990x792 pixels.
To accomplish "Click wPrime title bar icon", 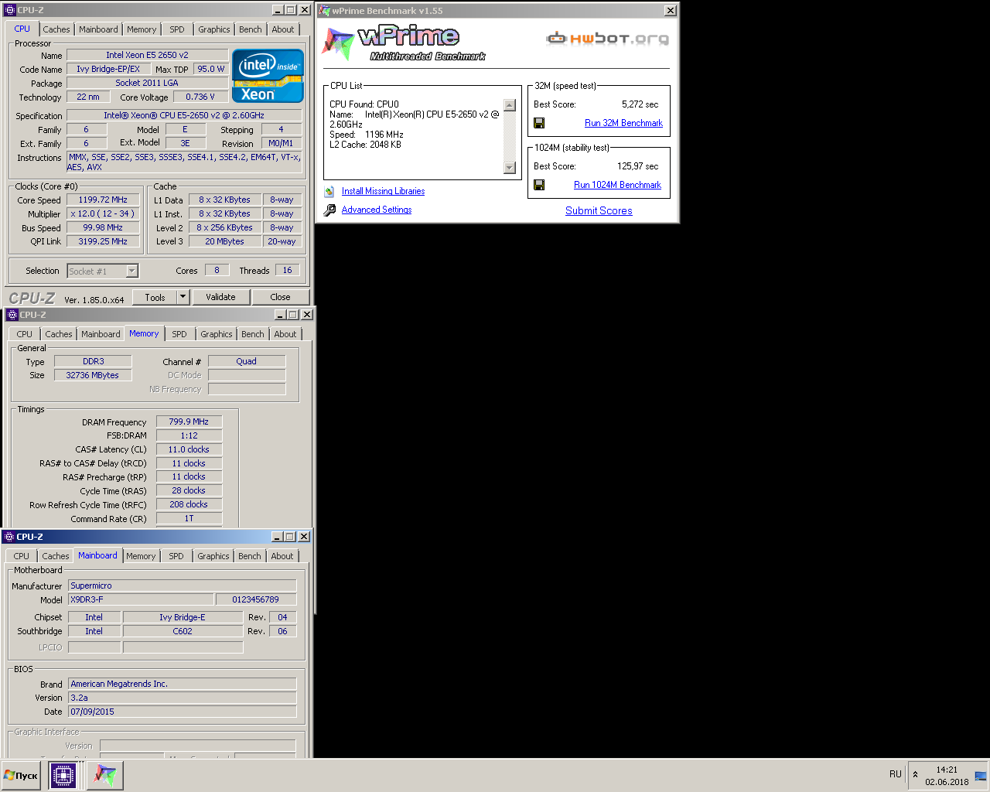I will [x=325, y=11].
